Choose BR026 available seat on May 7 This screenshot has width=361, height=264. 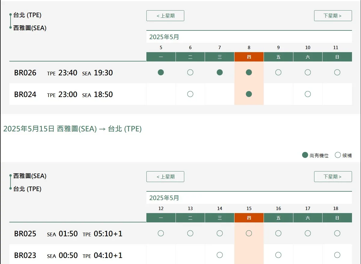[220, 72]
